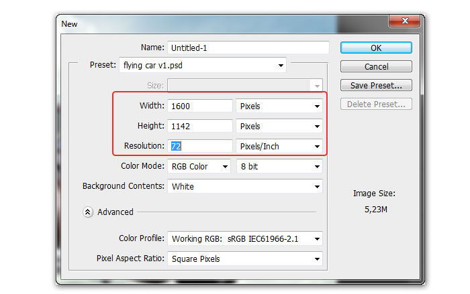470x294 pixels.
Task: Open the Color Mode dropdown set to RGB Color
Action: coord(199,166)
